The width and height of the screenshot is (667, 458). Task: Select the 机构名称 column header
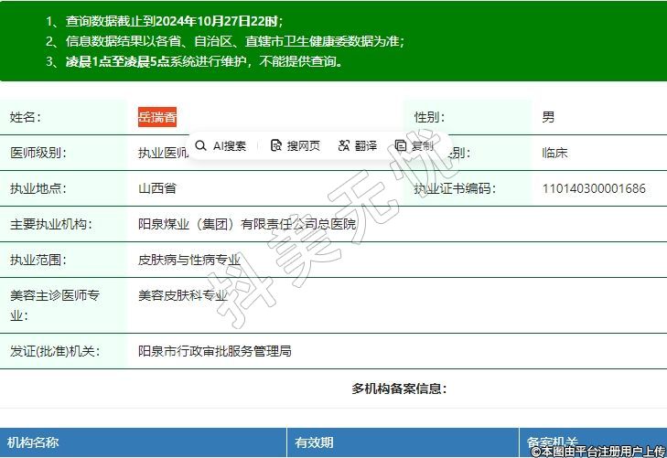click(34, 442)
